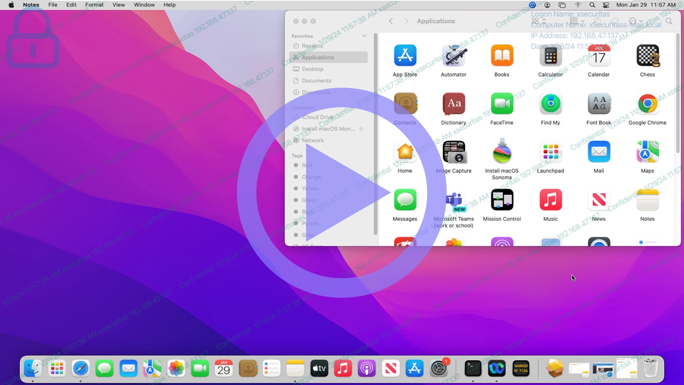Open the Chess application
Viewport: 684px width, 385px height.
[x=647, y=56]
